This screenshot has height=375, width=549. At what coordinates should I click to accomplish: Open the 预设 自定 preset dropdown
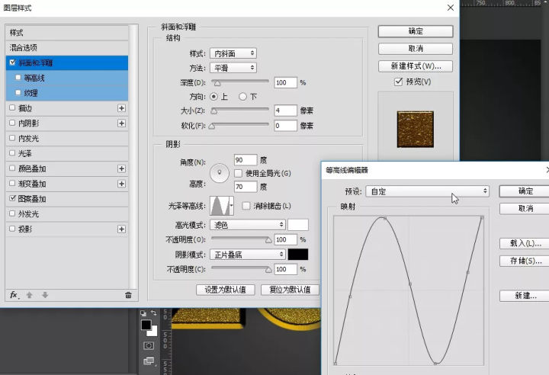tap(427, 191)
